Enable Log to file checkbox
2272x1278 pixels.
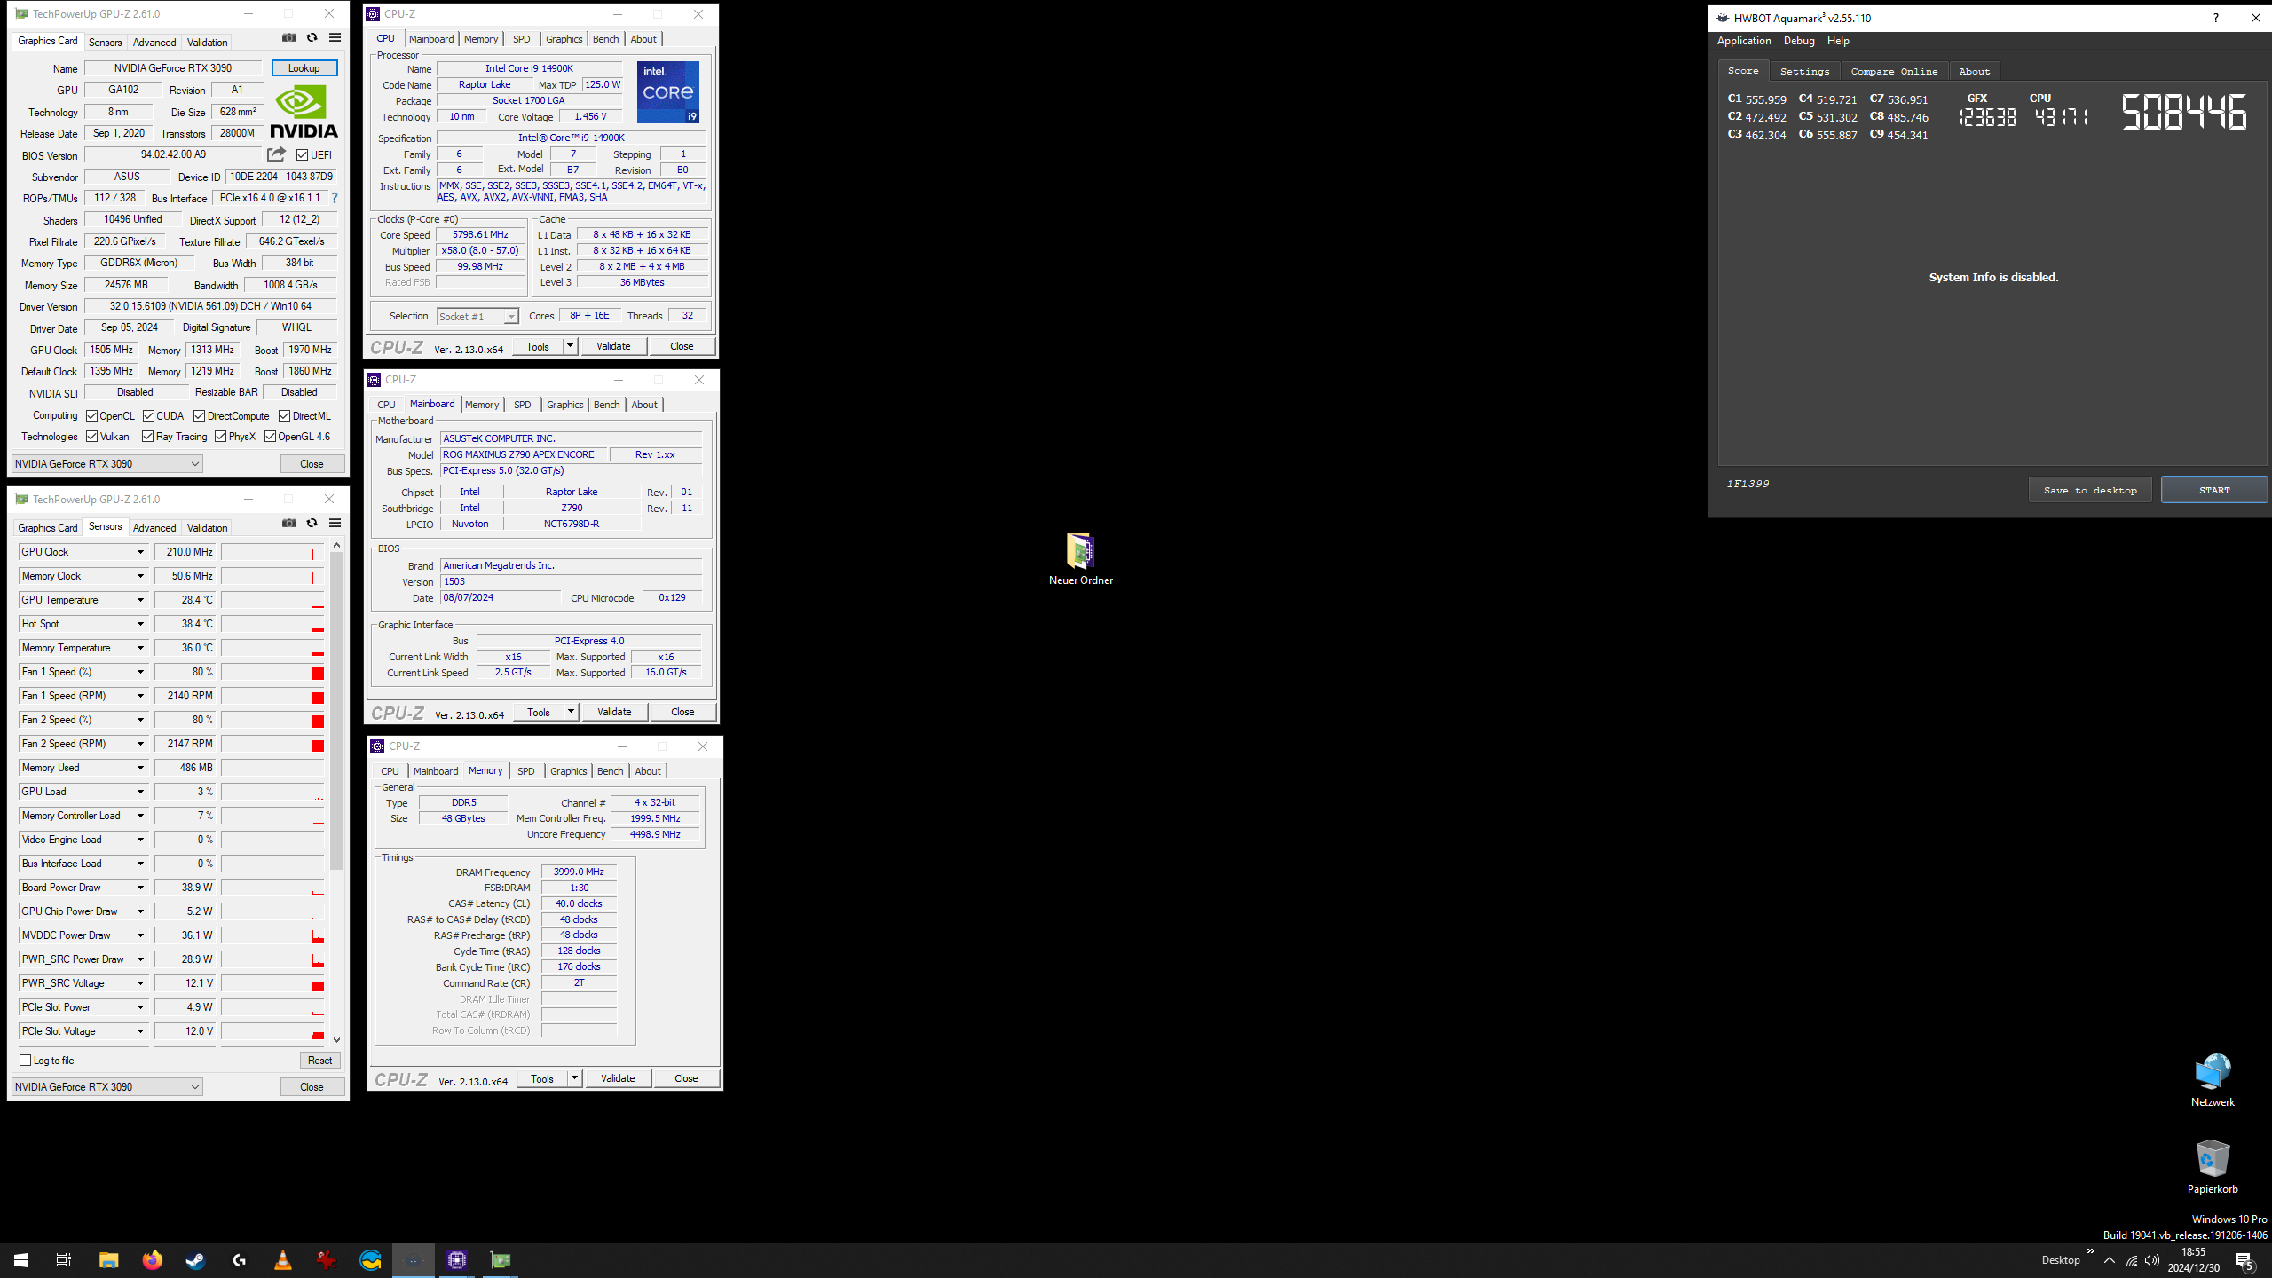26,1060
